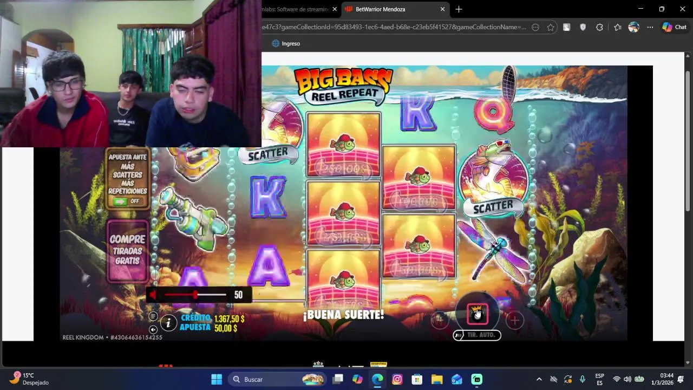Click the Compre Tiradas Gratis button
Screen dimensions: 693x390
128,251
